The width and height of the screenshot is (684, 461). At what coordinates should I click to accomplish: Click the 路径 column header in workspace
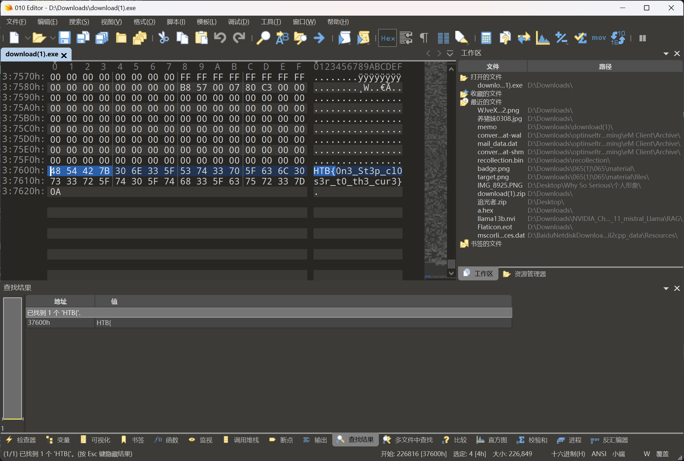coord(605,67)
